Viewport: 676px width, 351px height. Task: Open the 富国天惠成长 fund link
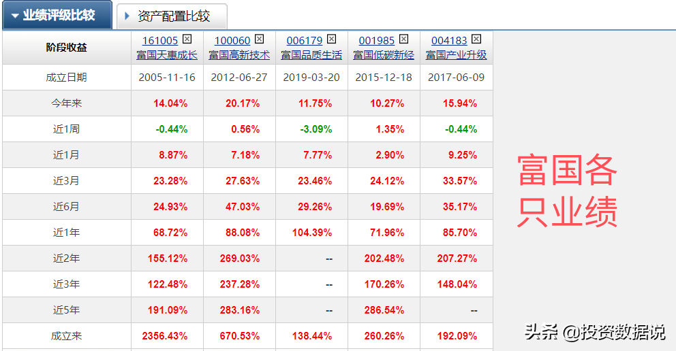[167, 55]
